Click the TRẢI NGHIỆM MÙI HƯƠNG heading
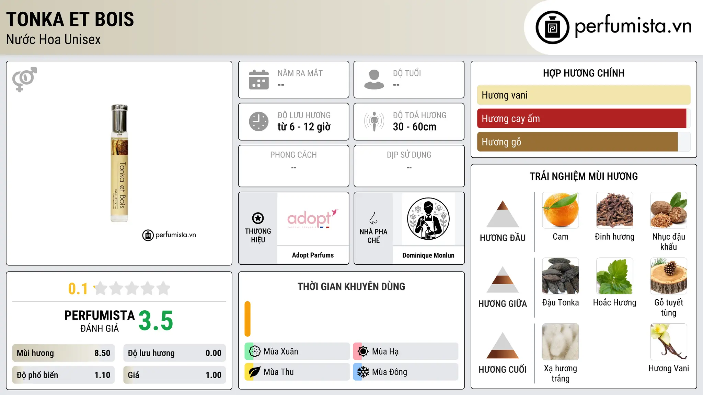The height and width of the screenshot is (395, 703). coord(584,176)
